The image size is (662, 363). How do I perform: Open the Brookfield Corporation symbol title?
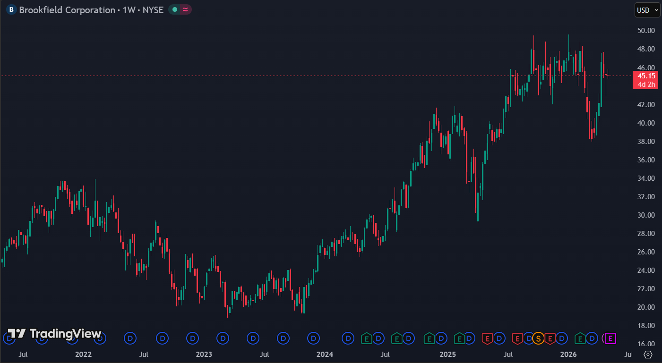pos(91,9)
